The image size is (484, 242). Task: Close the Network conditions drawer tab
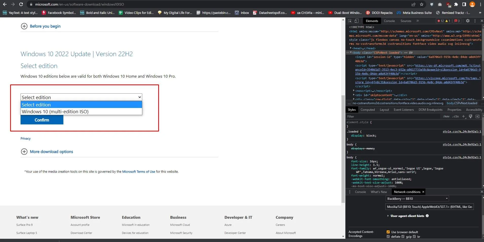click(423, 192)
